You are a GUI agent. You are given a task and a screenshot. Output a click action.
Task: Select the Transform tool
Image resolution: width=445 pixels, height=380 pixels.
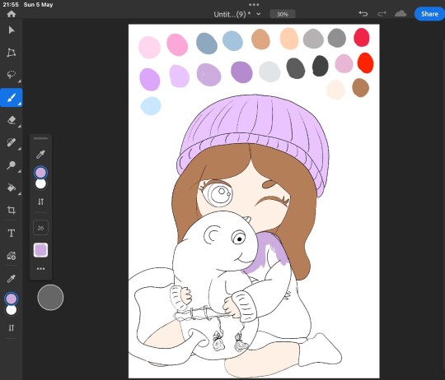pos(12,53)
